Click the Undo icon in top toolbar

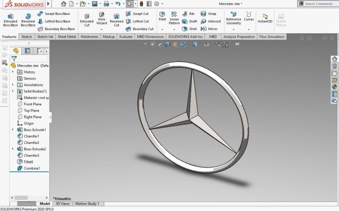click(x=118, y=4)
